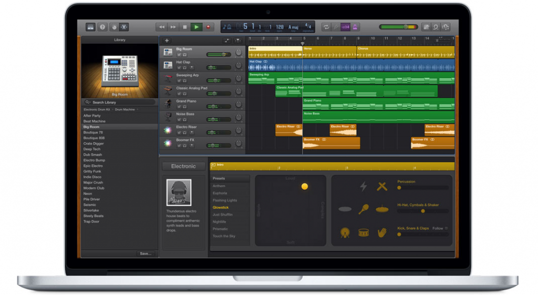Open the Media Browser button

coord(446,27)
